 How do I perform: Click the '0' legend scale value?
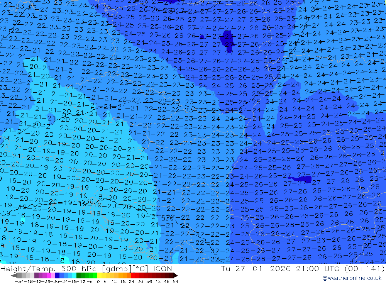pyautogui.click(x=98, y=281)
